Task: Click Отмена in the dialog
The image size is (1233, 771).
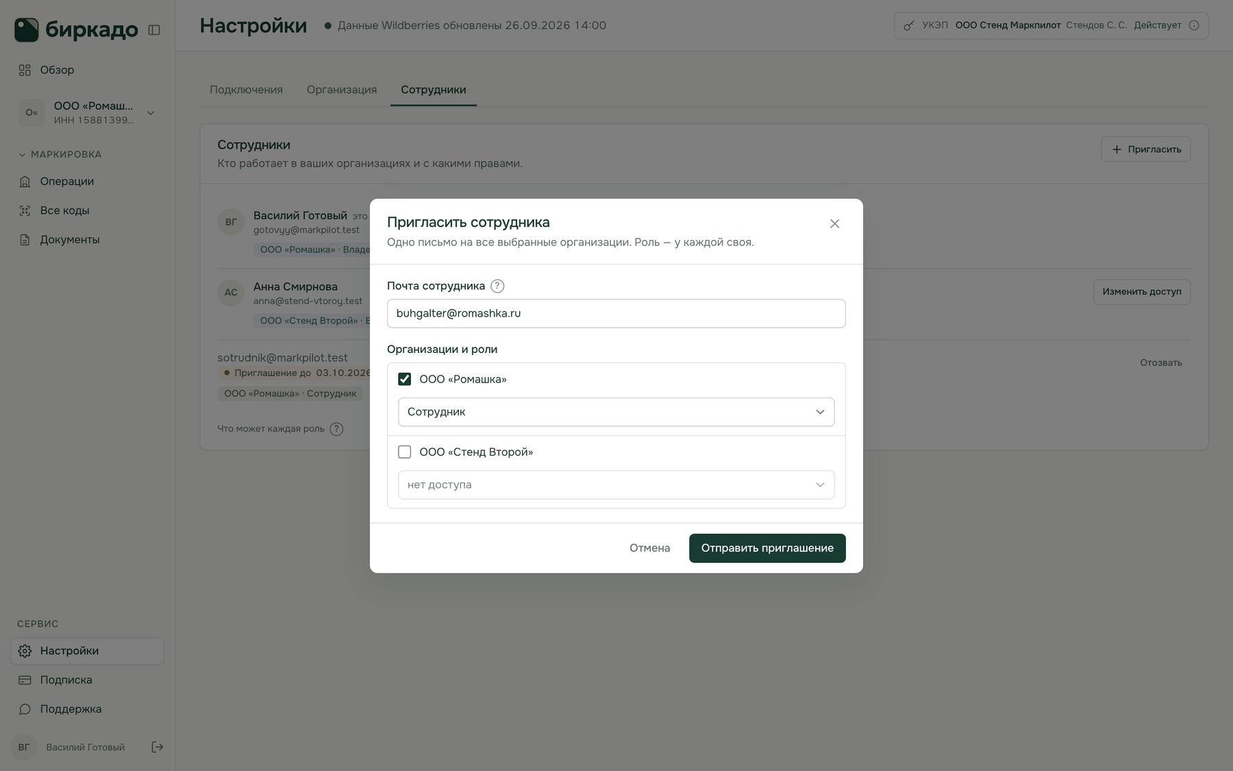Action: coord(649,548)
